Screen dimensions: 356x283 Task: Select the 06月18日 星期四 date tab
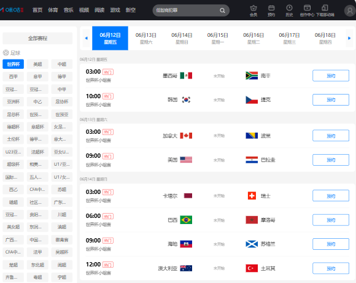point(325,38)
